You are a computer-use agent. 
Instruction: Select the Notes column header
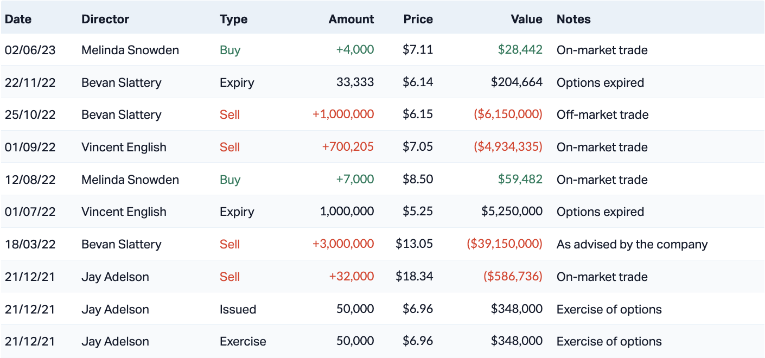click(573, 19)
